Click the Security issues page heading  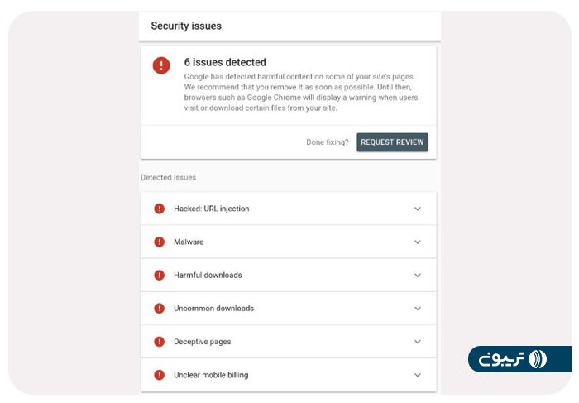pyautogui.click(x=185, y=26)
